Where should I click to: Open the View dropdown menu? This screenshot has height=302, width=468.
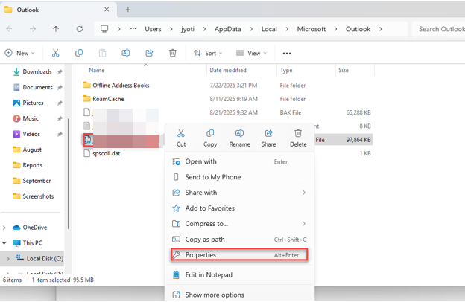point(252,54)
